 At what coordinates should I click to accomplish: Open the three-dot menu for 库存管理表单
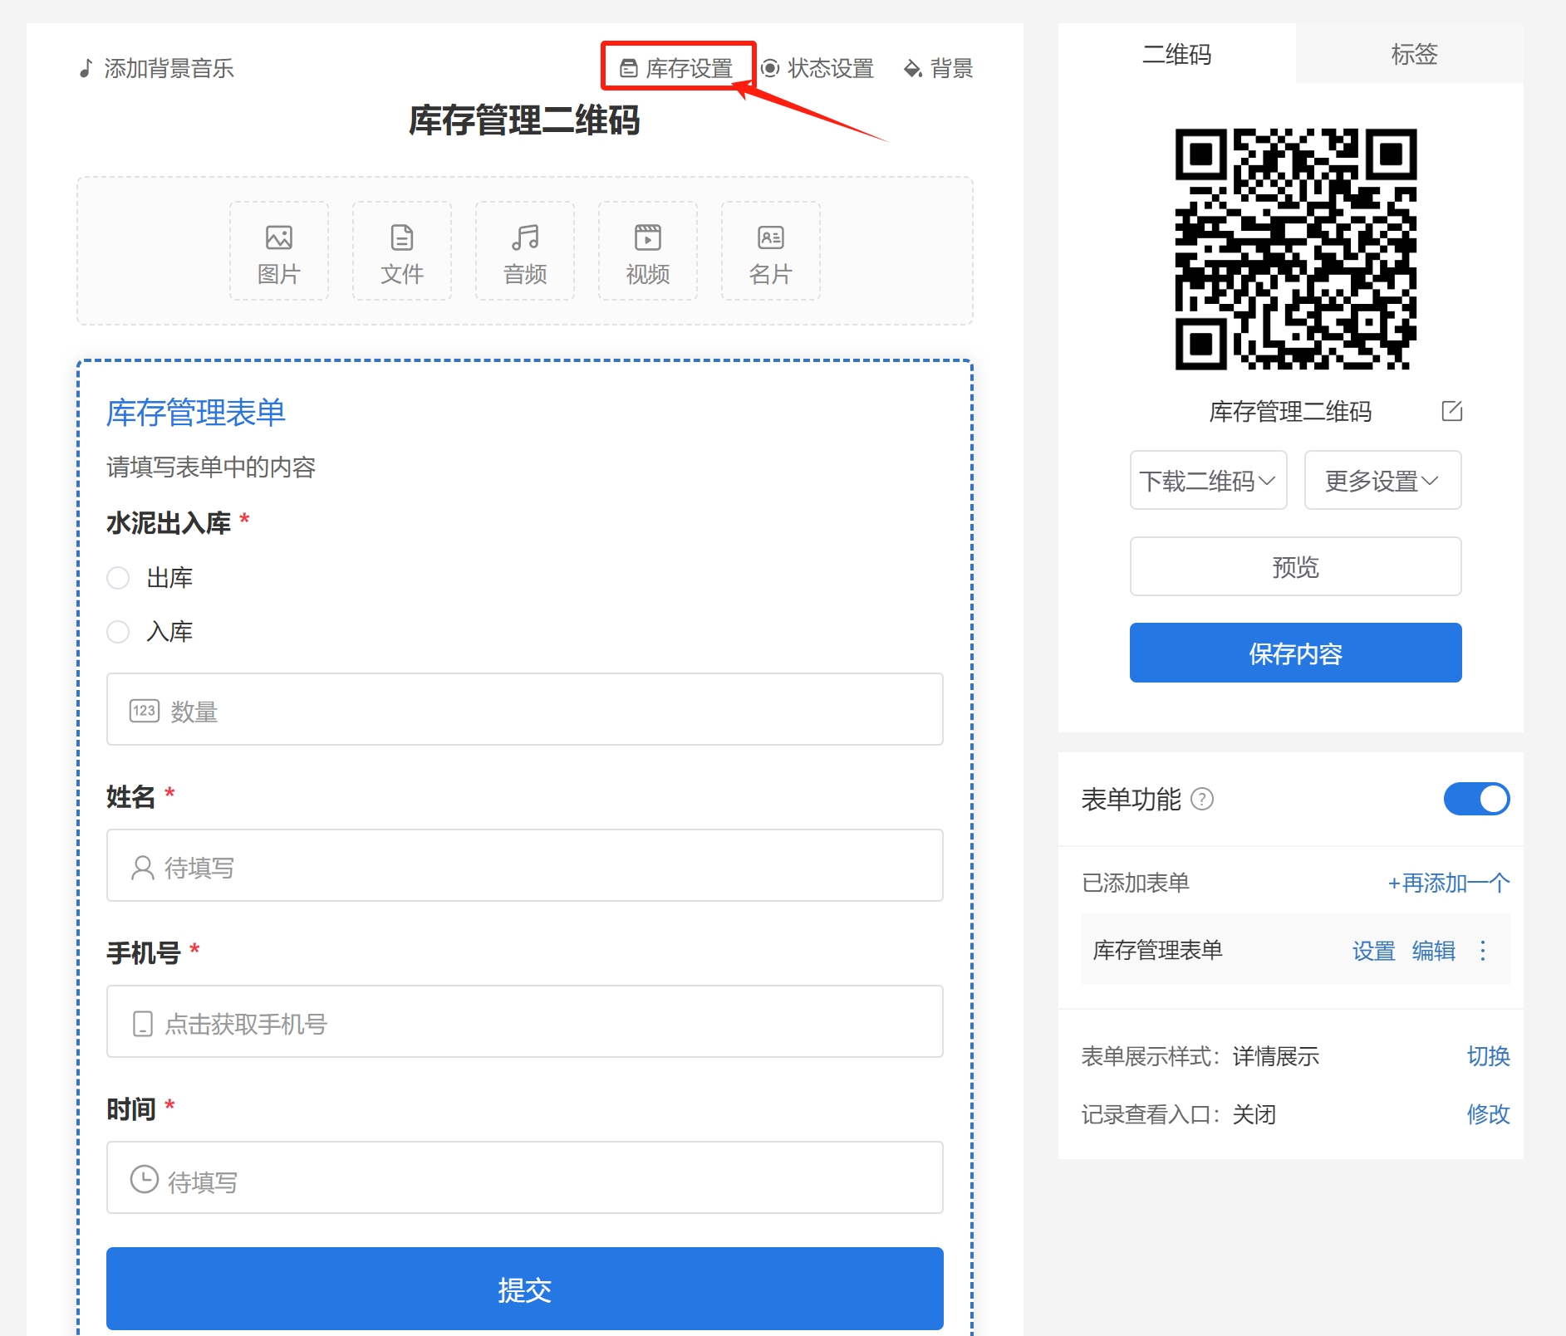coord(1484,951)
